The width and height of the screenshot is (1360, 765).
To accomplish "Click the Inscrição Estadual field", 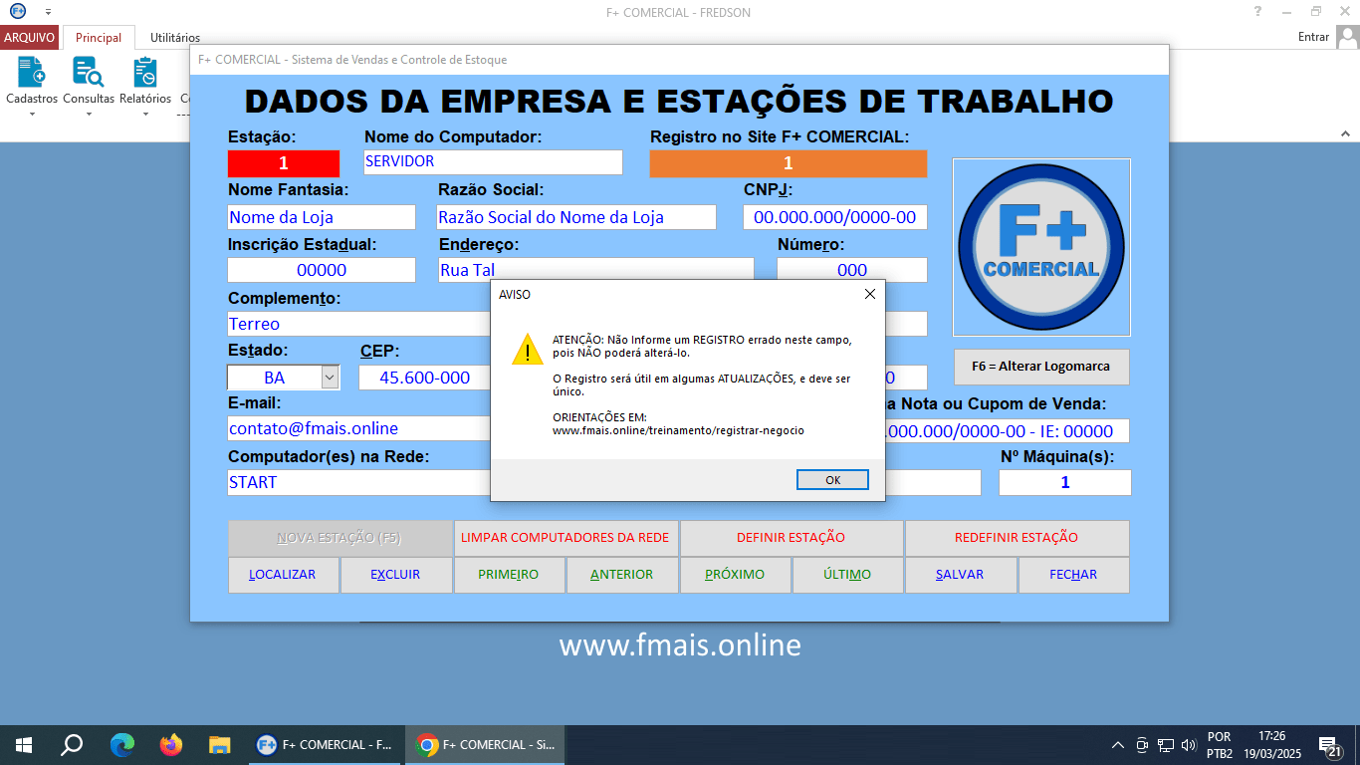I will 322,270.
